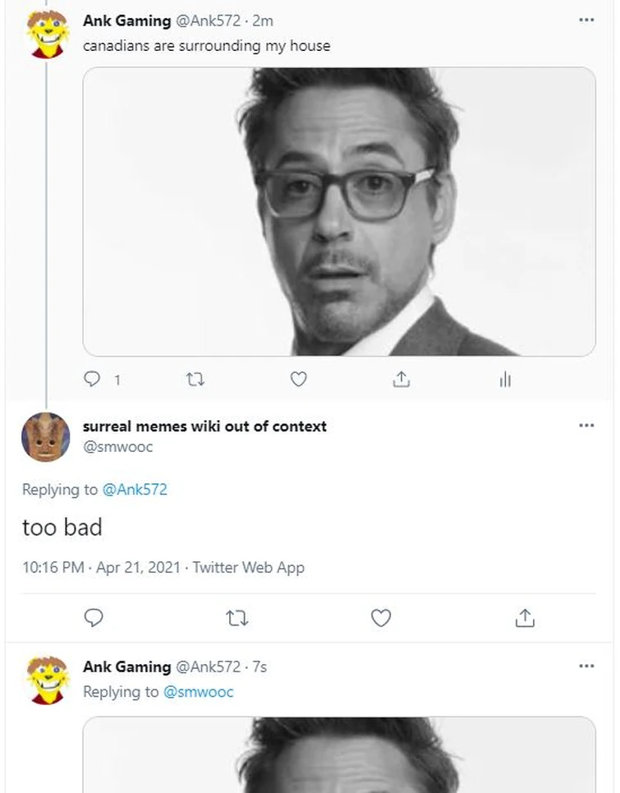Open the @Ank572 mention link

[135, 490]
